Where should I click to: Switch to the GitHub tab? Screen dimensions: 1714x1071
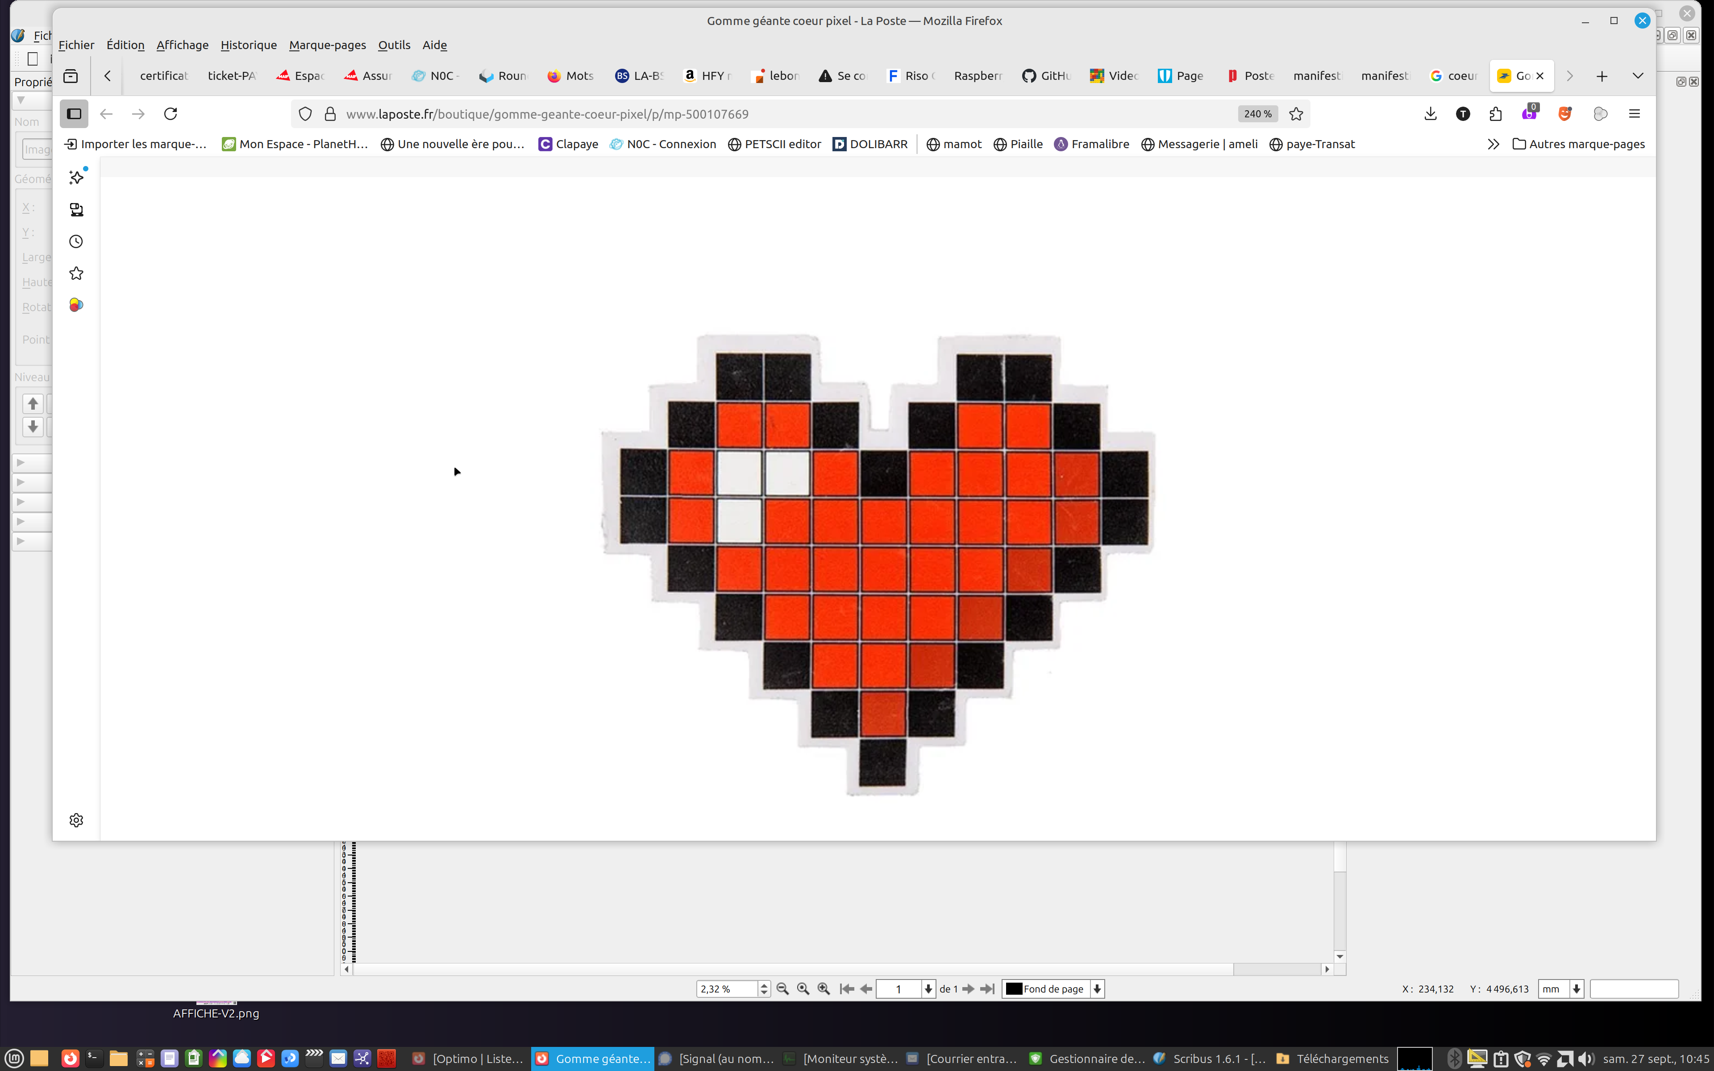tap(1046, 76)
